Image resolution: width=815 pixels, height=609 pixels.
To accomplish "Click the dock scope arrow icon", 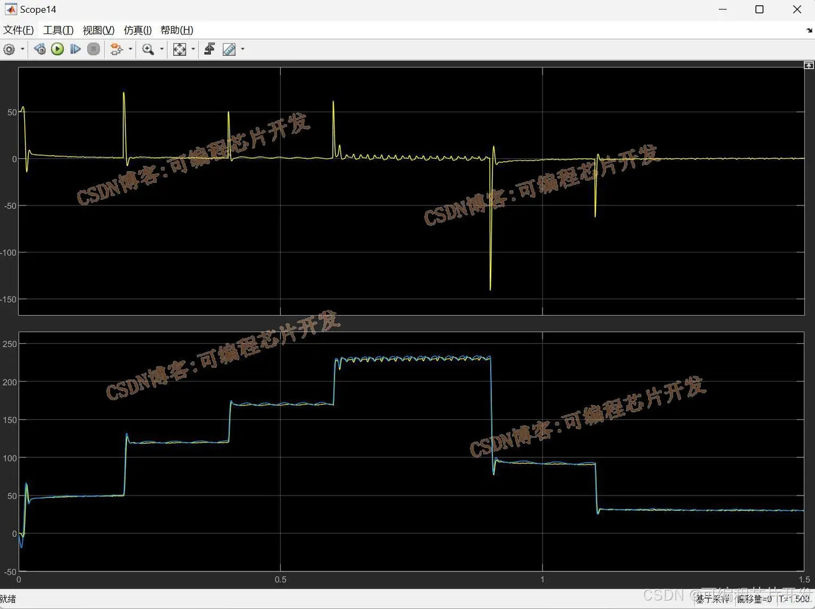I will [x=809, y=30].
